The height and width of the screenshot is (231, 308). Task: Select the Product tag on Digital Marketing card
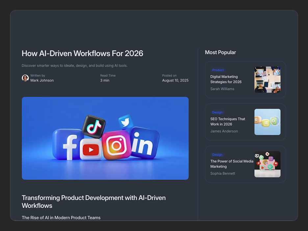tap(218, 70)
